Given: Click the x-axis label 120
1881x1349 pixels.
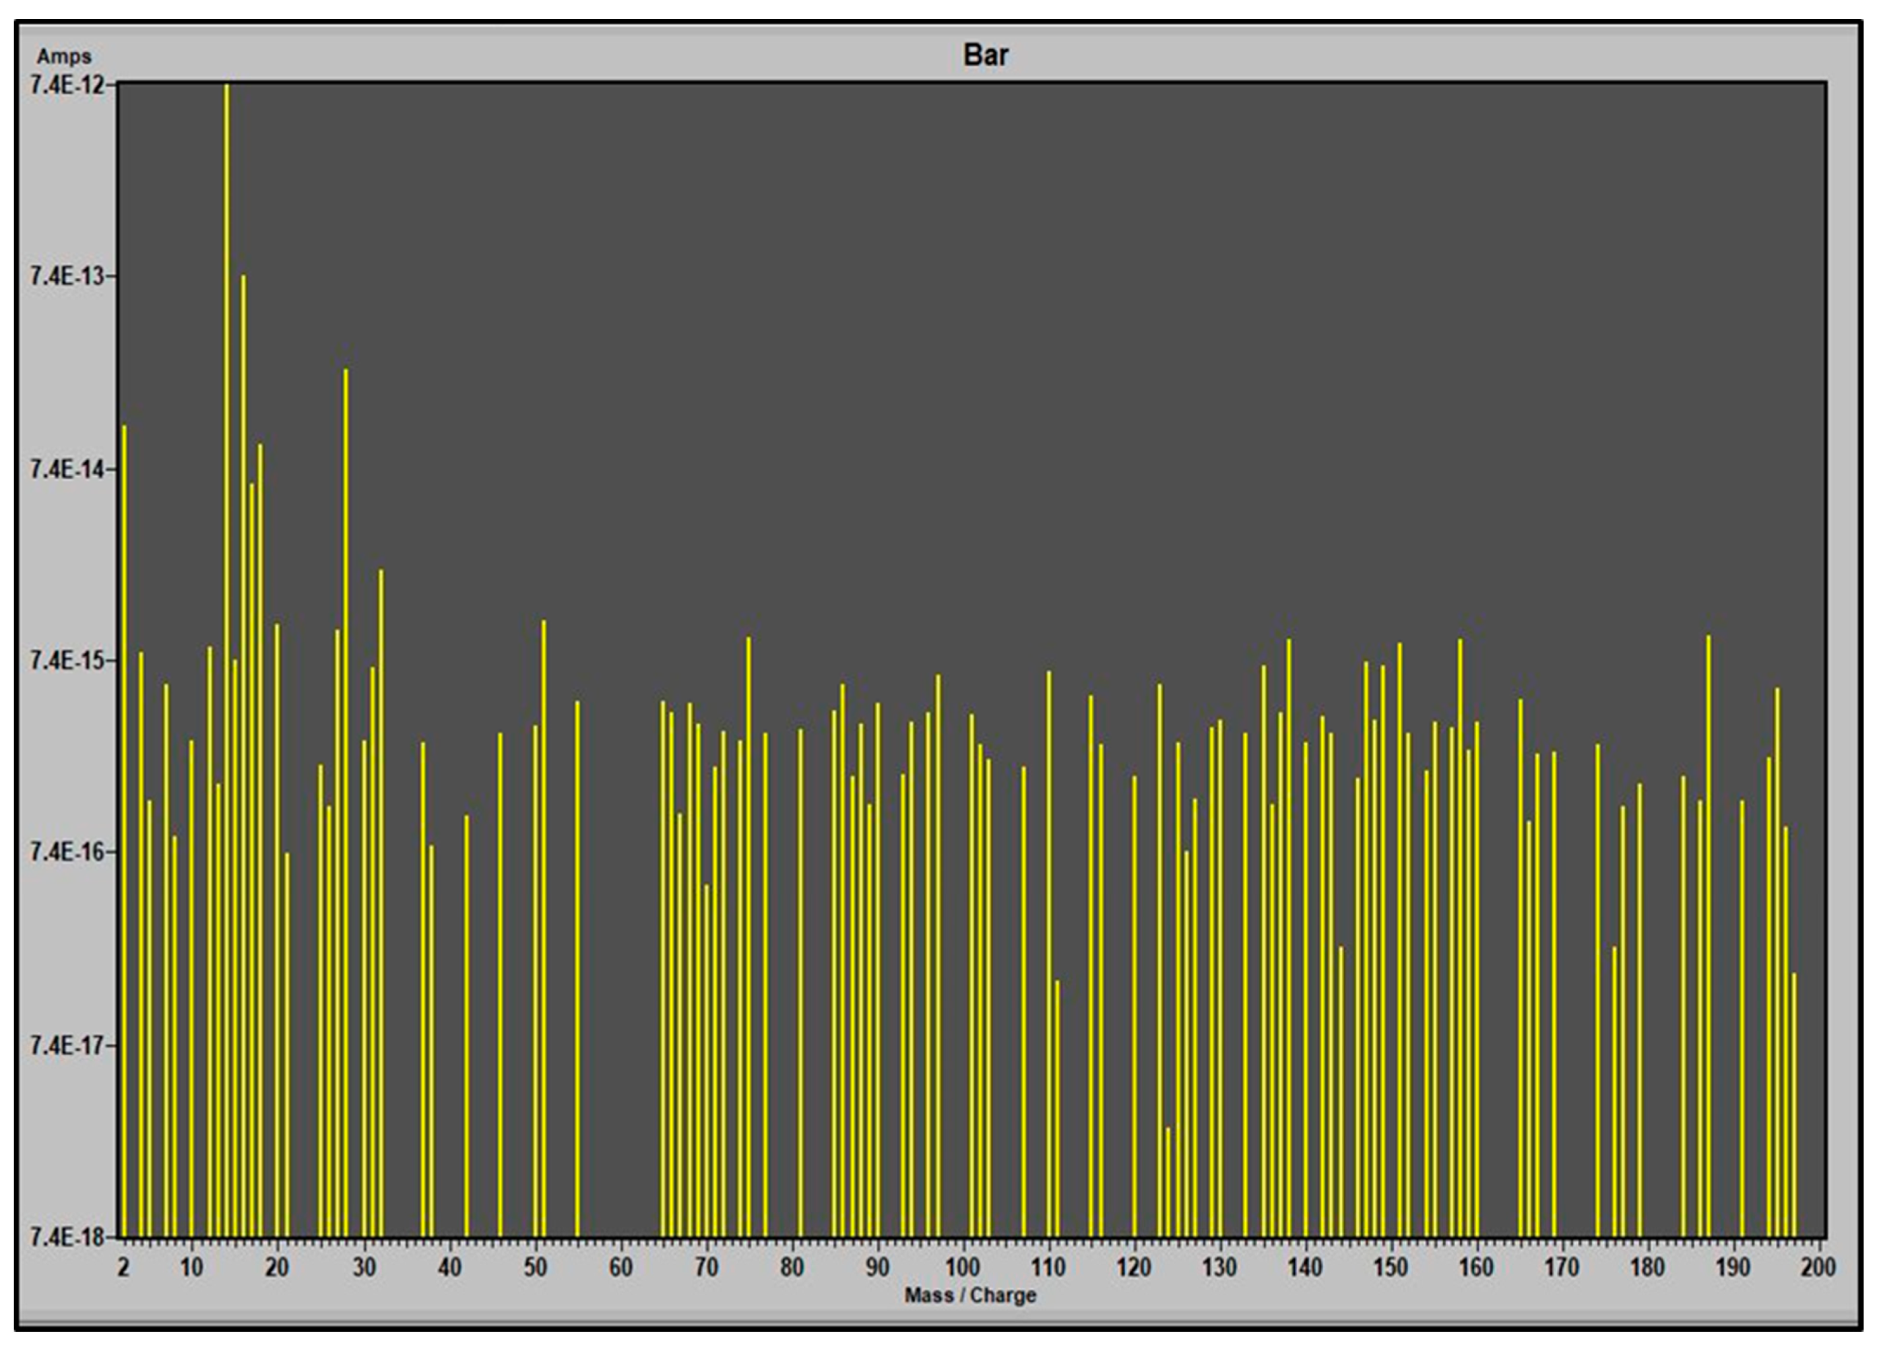Looking at the screenshot, I should (1134, 1268).
